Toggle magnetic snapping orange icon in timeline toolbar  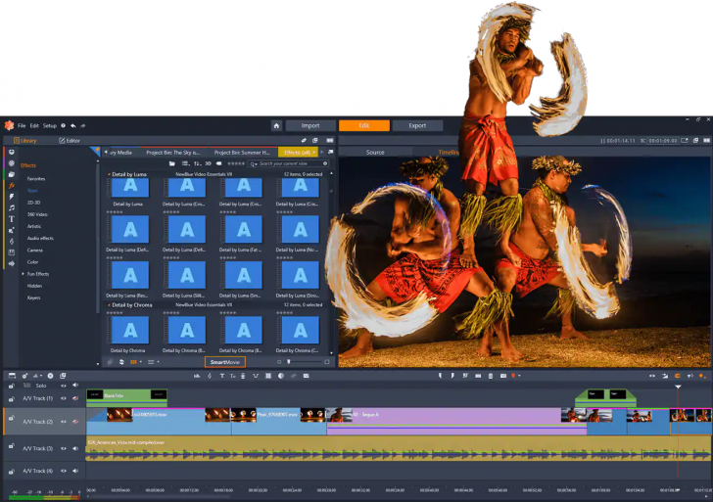coord(677,376)
